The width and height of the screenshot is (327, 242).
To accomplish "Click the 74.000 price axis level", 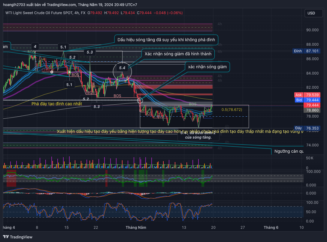I will (x=312, y=145).
